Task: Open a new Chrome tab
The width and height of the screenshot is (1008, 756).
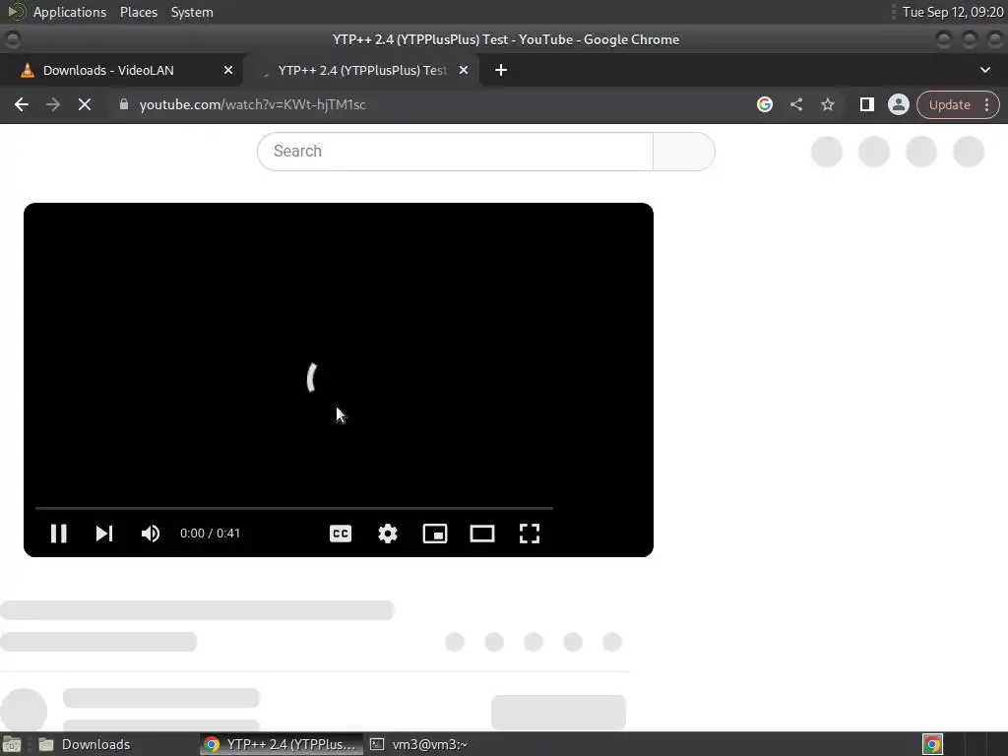Action: tap(501, 70)
